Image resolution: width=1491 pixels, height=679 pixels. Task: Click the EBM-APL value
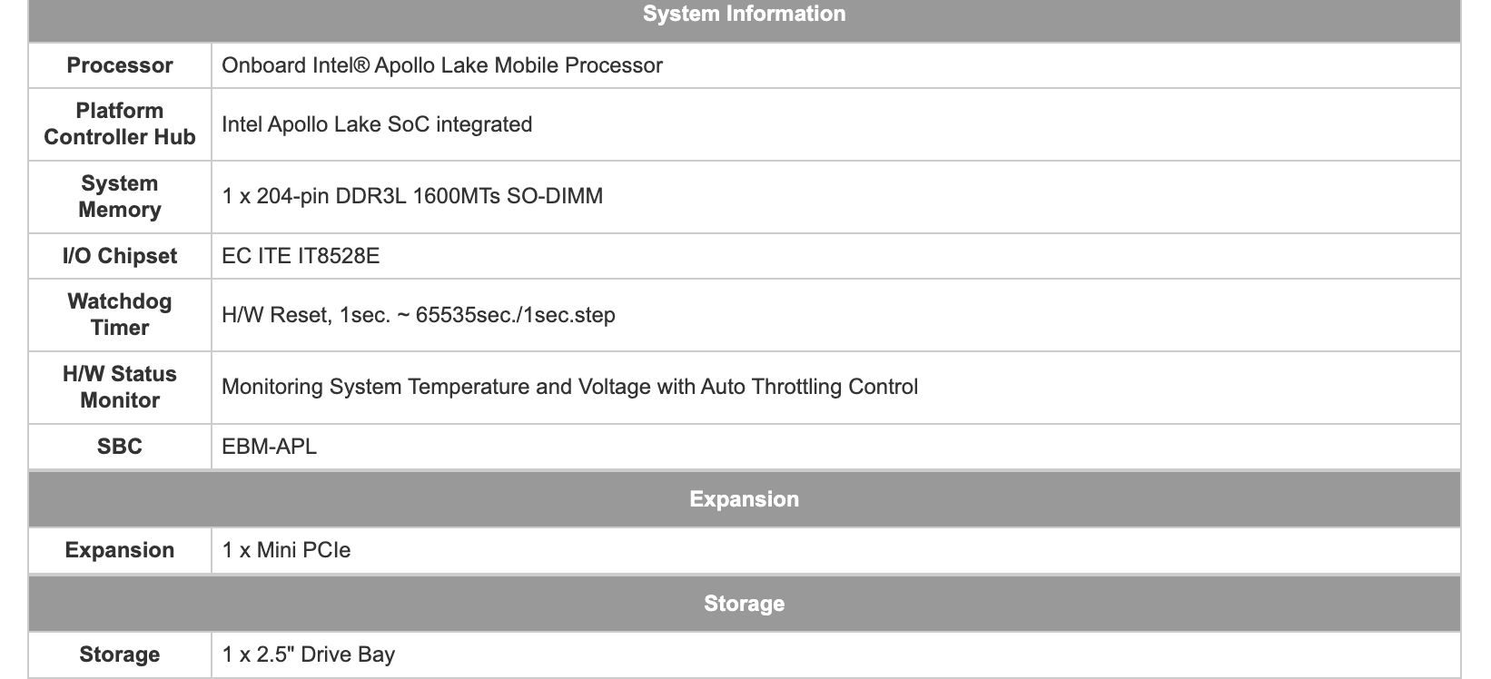[270, 447]
